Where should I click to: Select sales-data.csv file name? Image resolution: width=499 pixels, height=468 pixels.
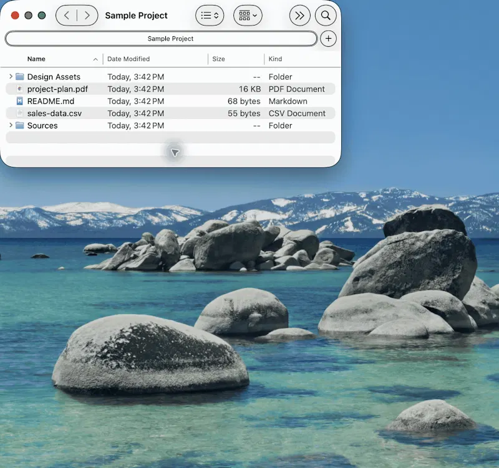[54, 113]
